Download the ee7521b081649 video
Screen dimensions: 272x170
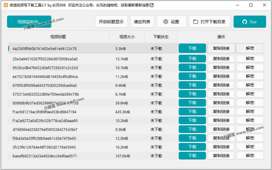[x=192, y=76]
